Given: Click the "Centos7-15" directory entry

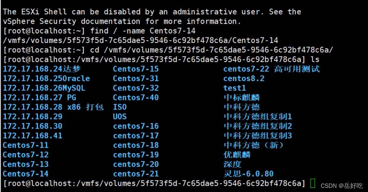Looking at the screenshot, I should point(136,69).
